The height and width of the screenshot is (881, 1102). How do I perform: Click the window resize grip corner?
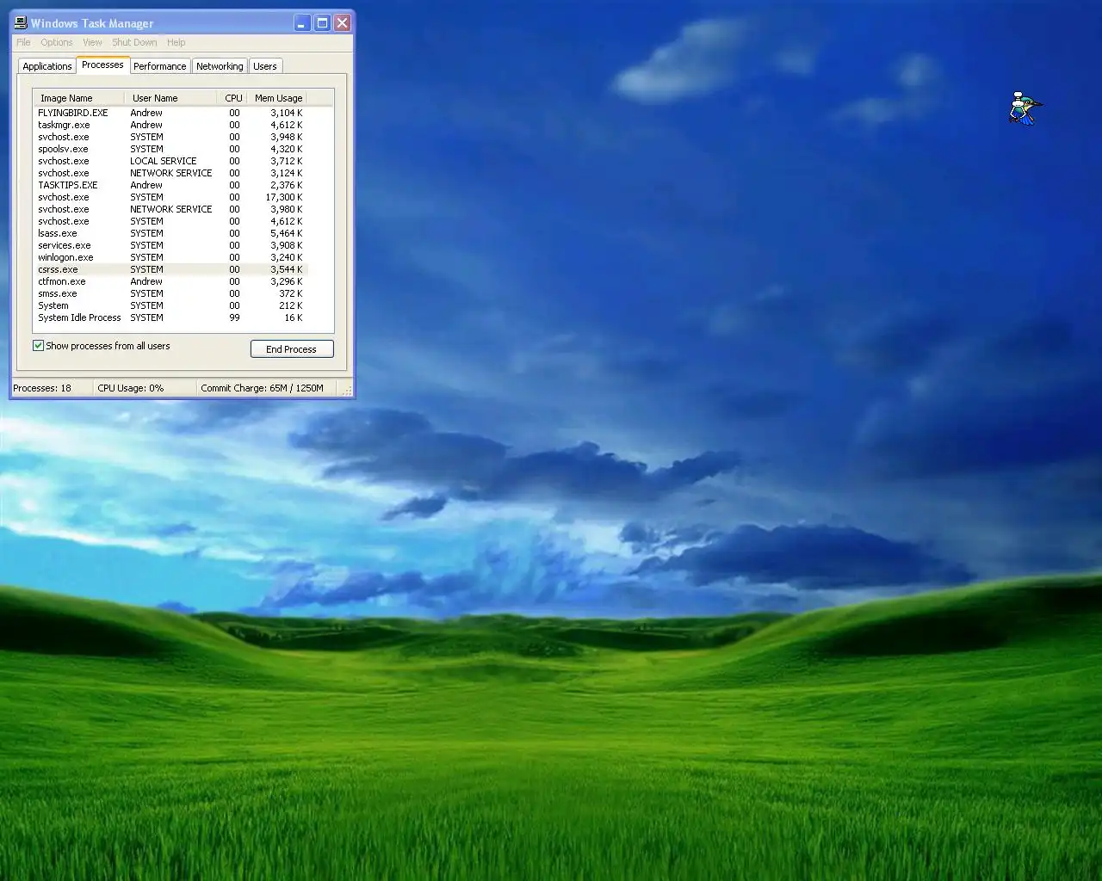coord(347,390)
